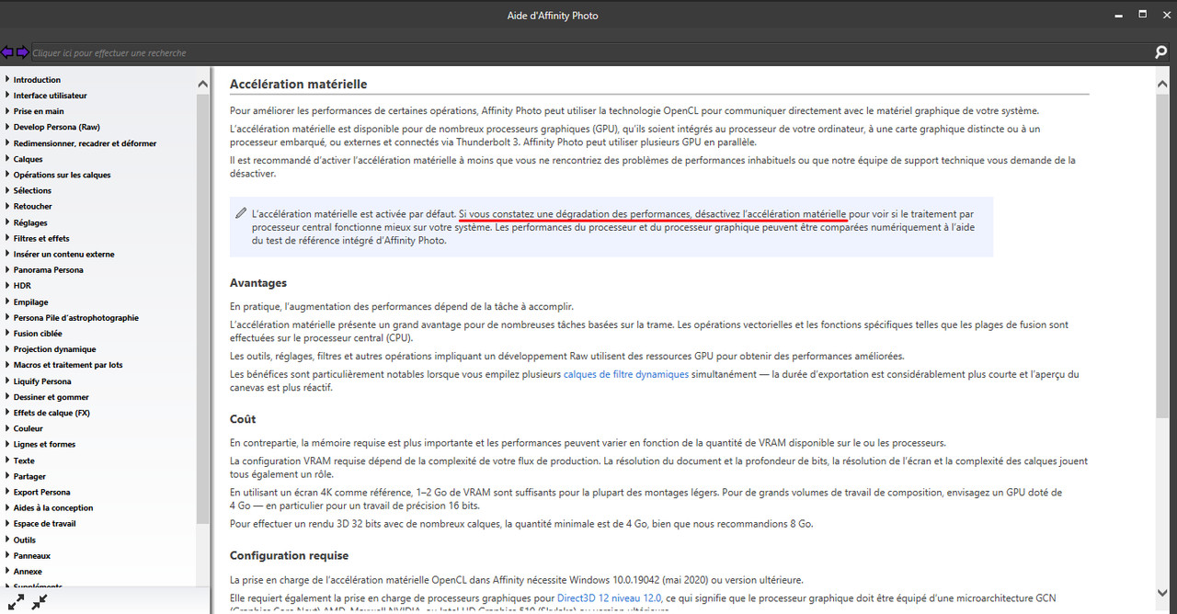Open Fusion ciblée topic
Viewport: 1177px width, 614px height.
click(38, 334)
